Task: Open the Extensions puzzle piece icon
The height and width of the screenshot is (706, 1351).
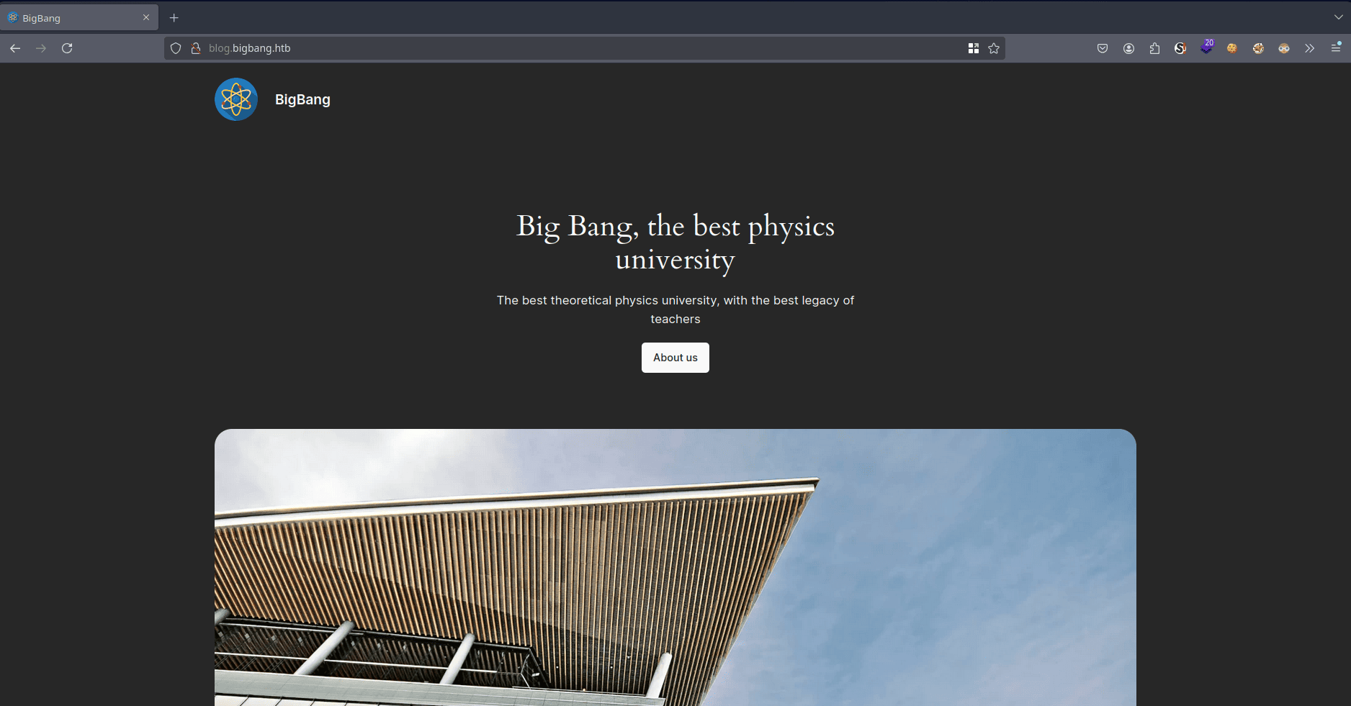Action: [x=1154, y=48]
